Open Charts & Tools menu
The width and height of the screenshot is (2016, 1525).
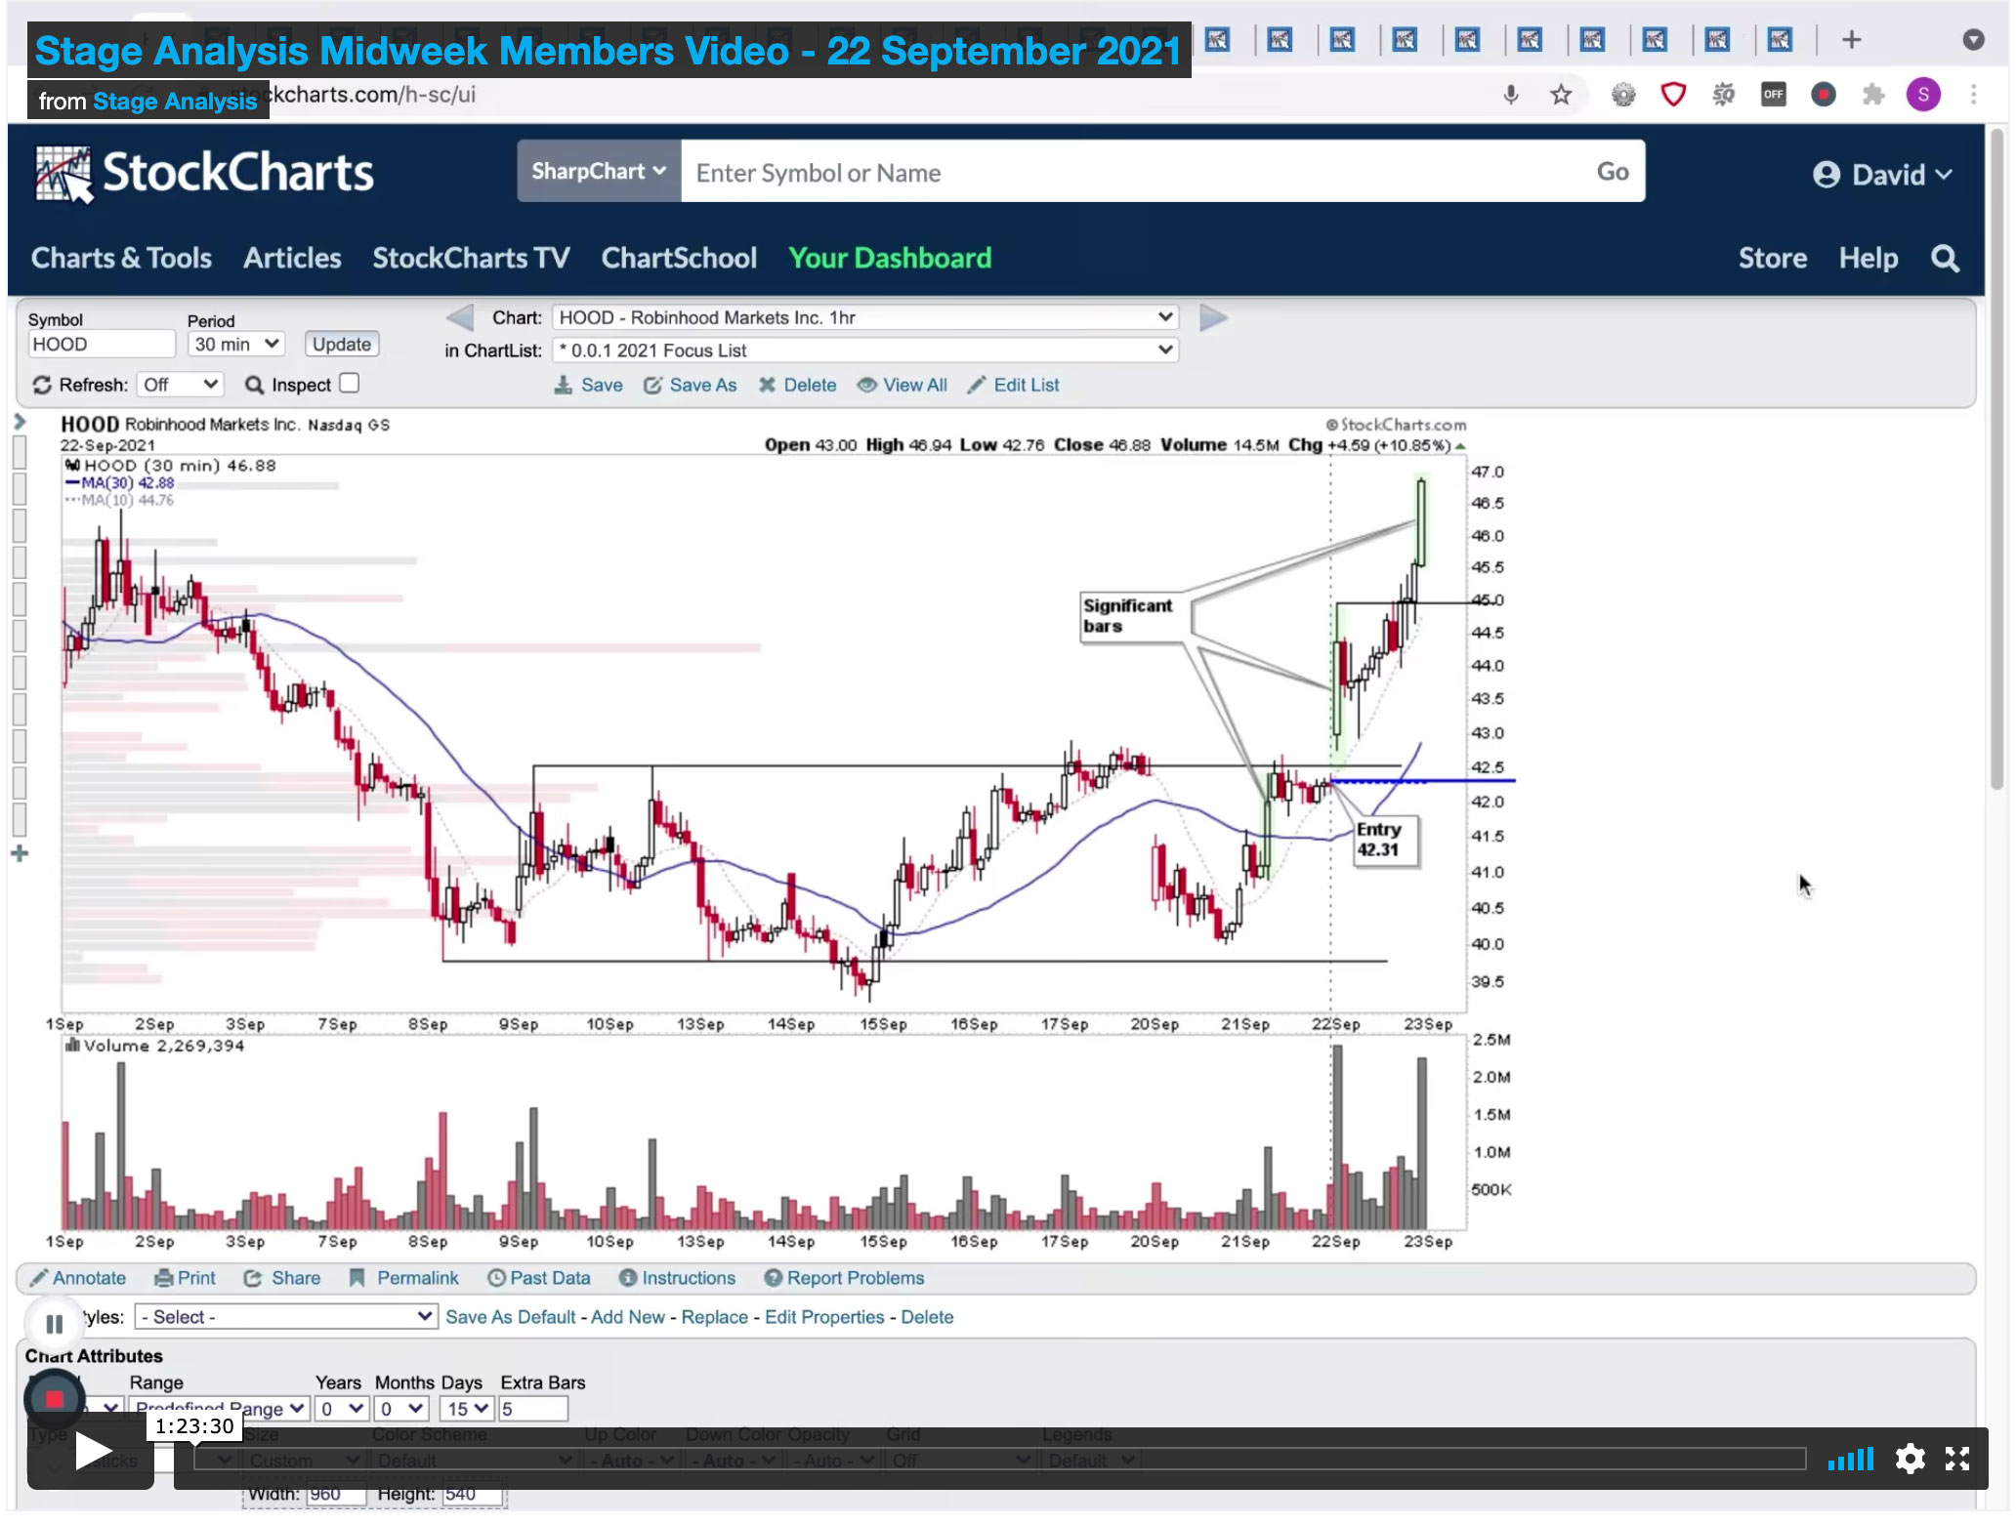click(x=121, y=259)
